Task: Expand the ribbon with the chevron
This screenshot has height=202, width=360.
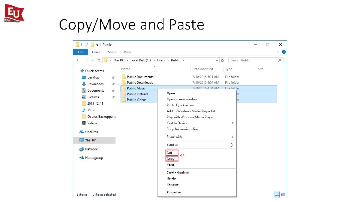Action: [x=278, y=52]
